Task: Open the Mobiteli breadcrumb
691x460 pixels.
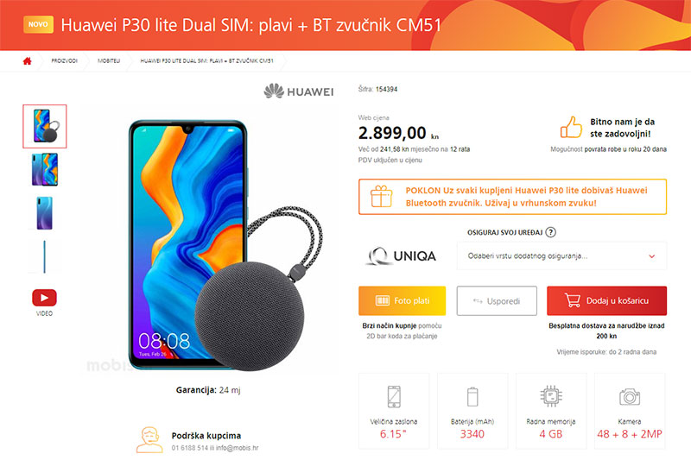Action: 109,60
